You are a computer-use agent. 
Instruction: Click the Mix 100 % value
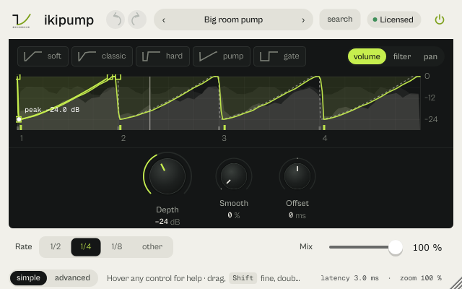tap(427, 247)
